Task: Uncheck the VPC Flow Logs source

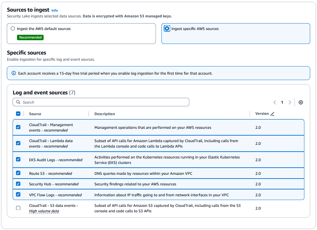Action: (18, 195)
